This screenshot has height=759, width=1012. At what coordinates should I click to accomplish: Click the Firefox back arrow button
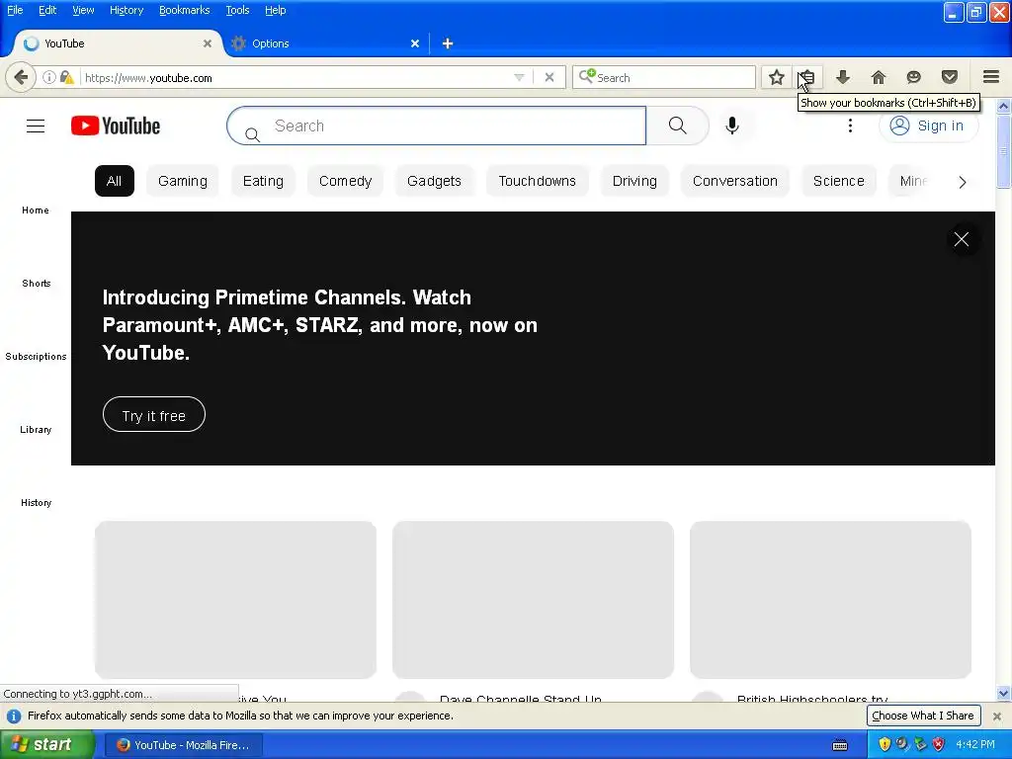pos(21,77)
